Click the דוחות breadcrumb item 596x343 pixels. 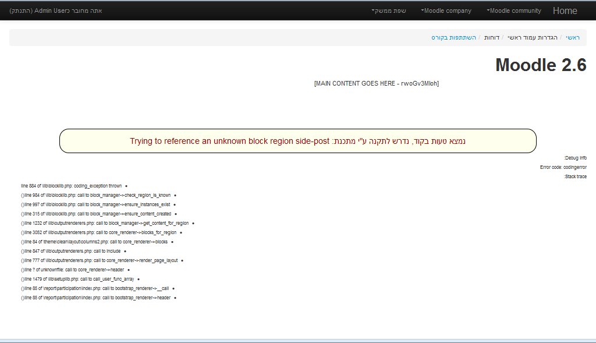pos(491,37)
